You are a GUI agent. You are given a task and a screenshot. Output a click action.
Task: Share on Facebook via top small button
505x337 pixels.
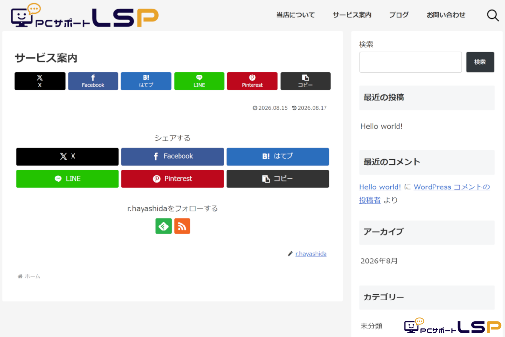(x=93, y=81)
